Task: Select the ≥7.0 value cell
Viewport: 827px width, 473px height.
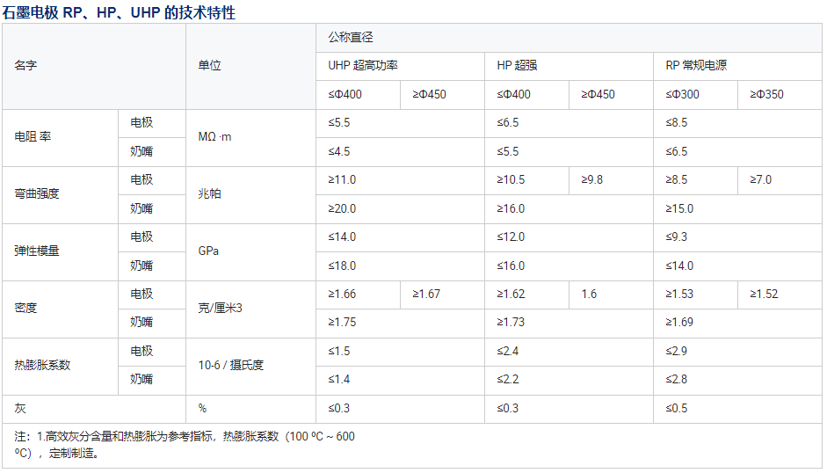Action: pos(761,180)
